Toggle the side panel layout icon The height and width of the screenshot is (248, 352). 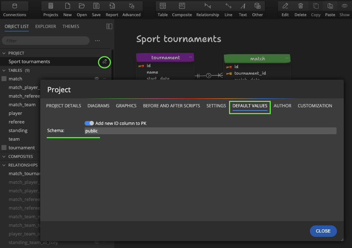pos(109,27)
